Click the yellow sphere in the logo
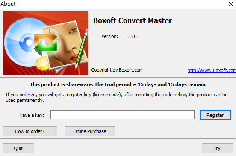 pos(42,64)
